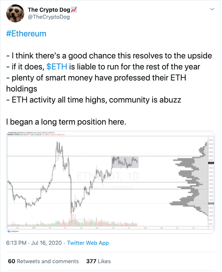The height and width of the screenshot is (272, 222).
Task: Open The Crypto Dog display name profile
Action: (x=49, y=10)
